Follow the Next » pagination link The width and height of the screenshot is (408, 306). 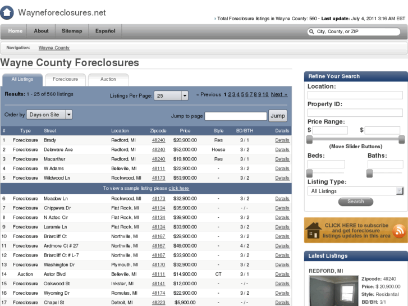click(279, 94)
